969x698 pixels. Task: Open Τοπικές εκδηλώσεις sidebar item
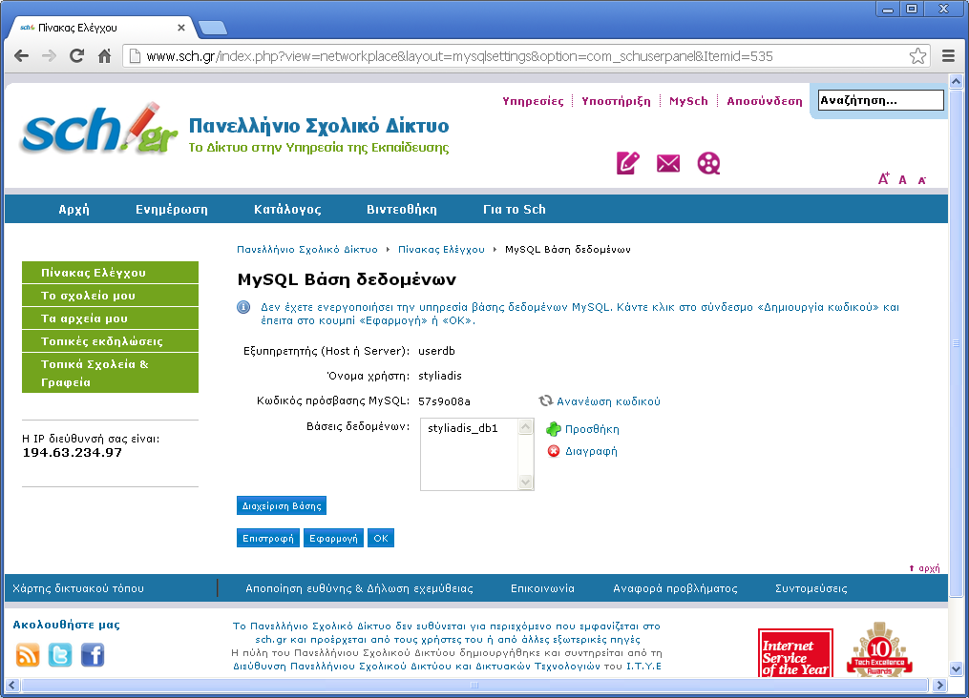[x=110, y=340]
